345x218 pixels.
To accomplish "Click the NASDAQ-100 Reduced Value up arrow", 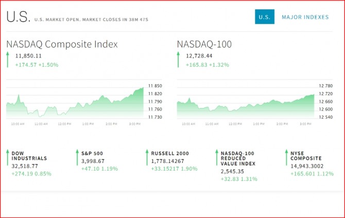I will pyautogui.click(x=216, y=158).
